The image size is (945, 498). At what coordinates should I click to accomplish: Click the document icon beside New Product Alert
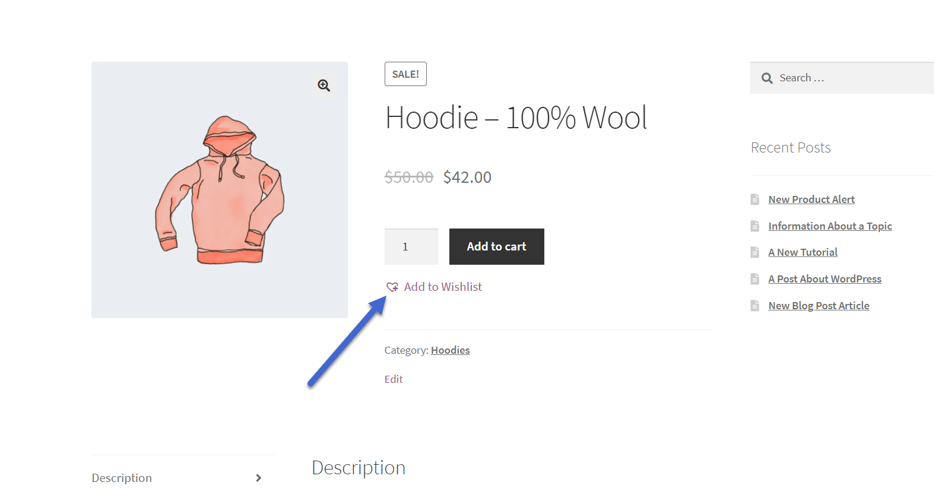755,199
